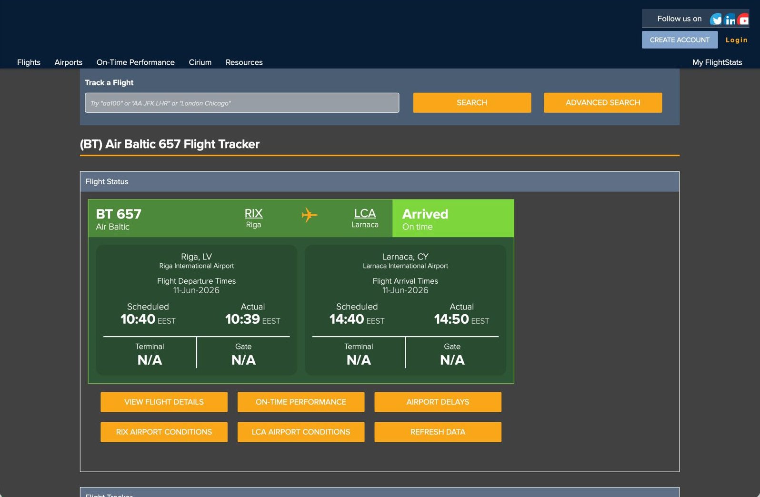Image resolution: width=760 pixels, height=497 pixels.
Task: Follow the Login link
Action: [736, 40]
